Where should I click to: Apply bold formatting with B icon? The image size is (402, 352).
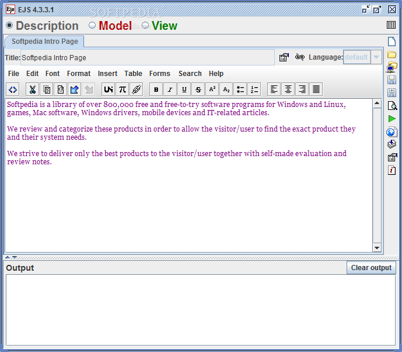[156, 89]
